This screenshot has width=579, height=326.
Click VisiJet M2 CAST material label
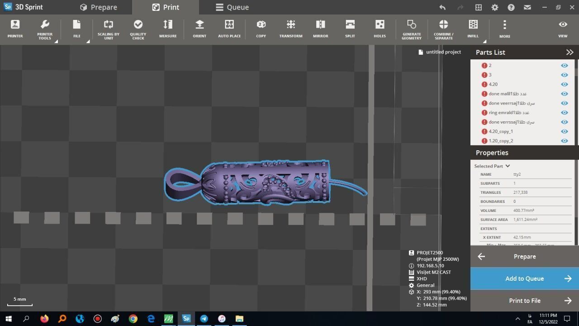[x=433, y=272]
